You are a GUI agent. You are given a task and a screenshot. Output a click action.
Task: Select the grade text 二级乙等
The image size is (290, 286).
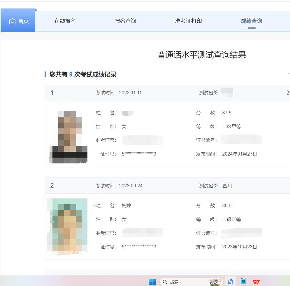(x=231, y=219)
